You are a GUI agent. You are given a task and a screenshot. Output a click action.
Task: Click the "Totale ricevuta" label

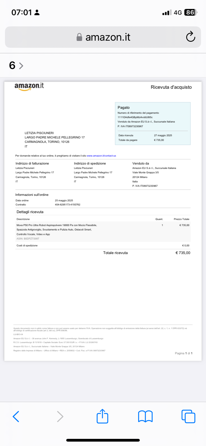coord(115,253)
